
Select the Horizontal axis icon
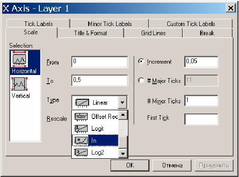(19, 59)
